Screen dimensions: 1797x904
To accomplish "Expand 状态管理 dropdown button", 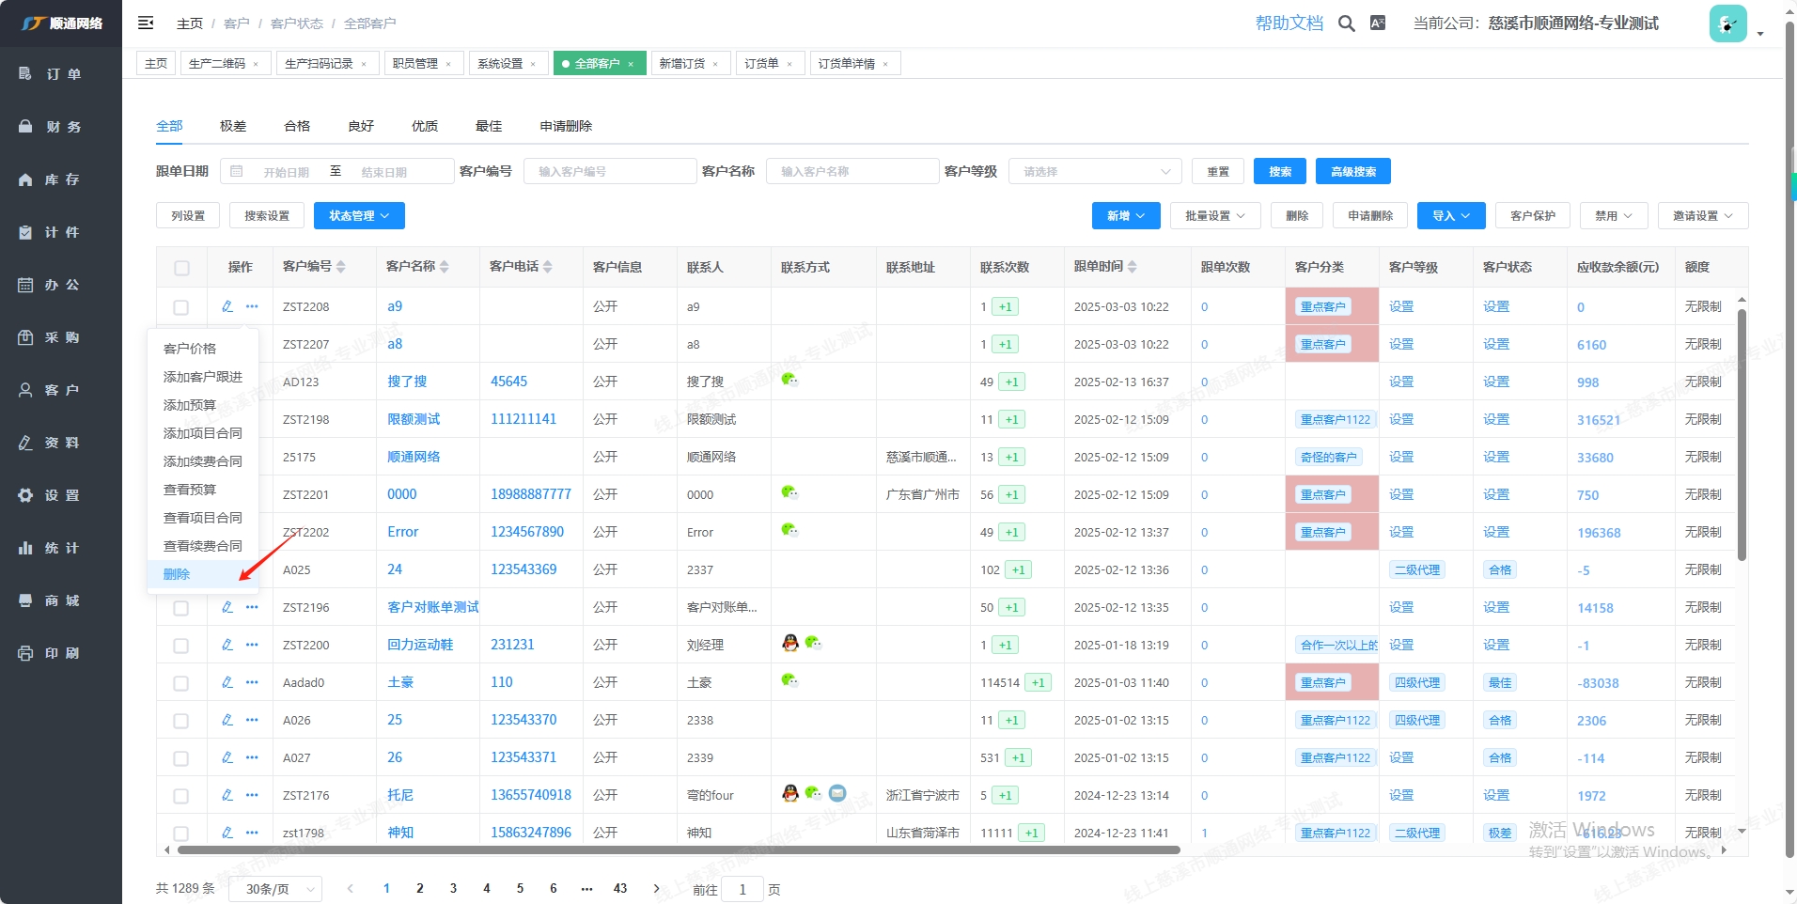I will pyautogui.click(x=359, y=215).
